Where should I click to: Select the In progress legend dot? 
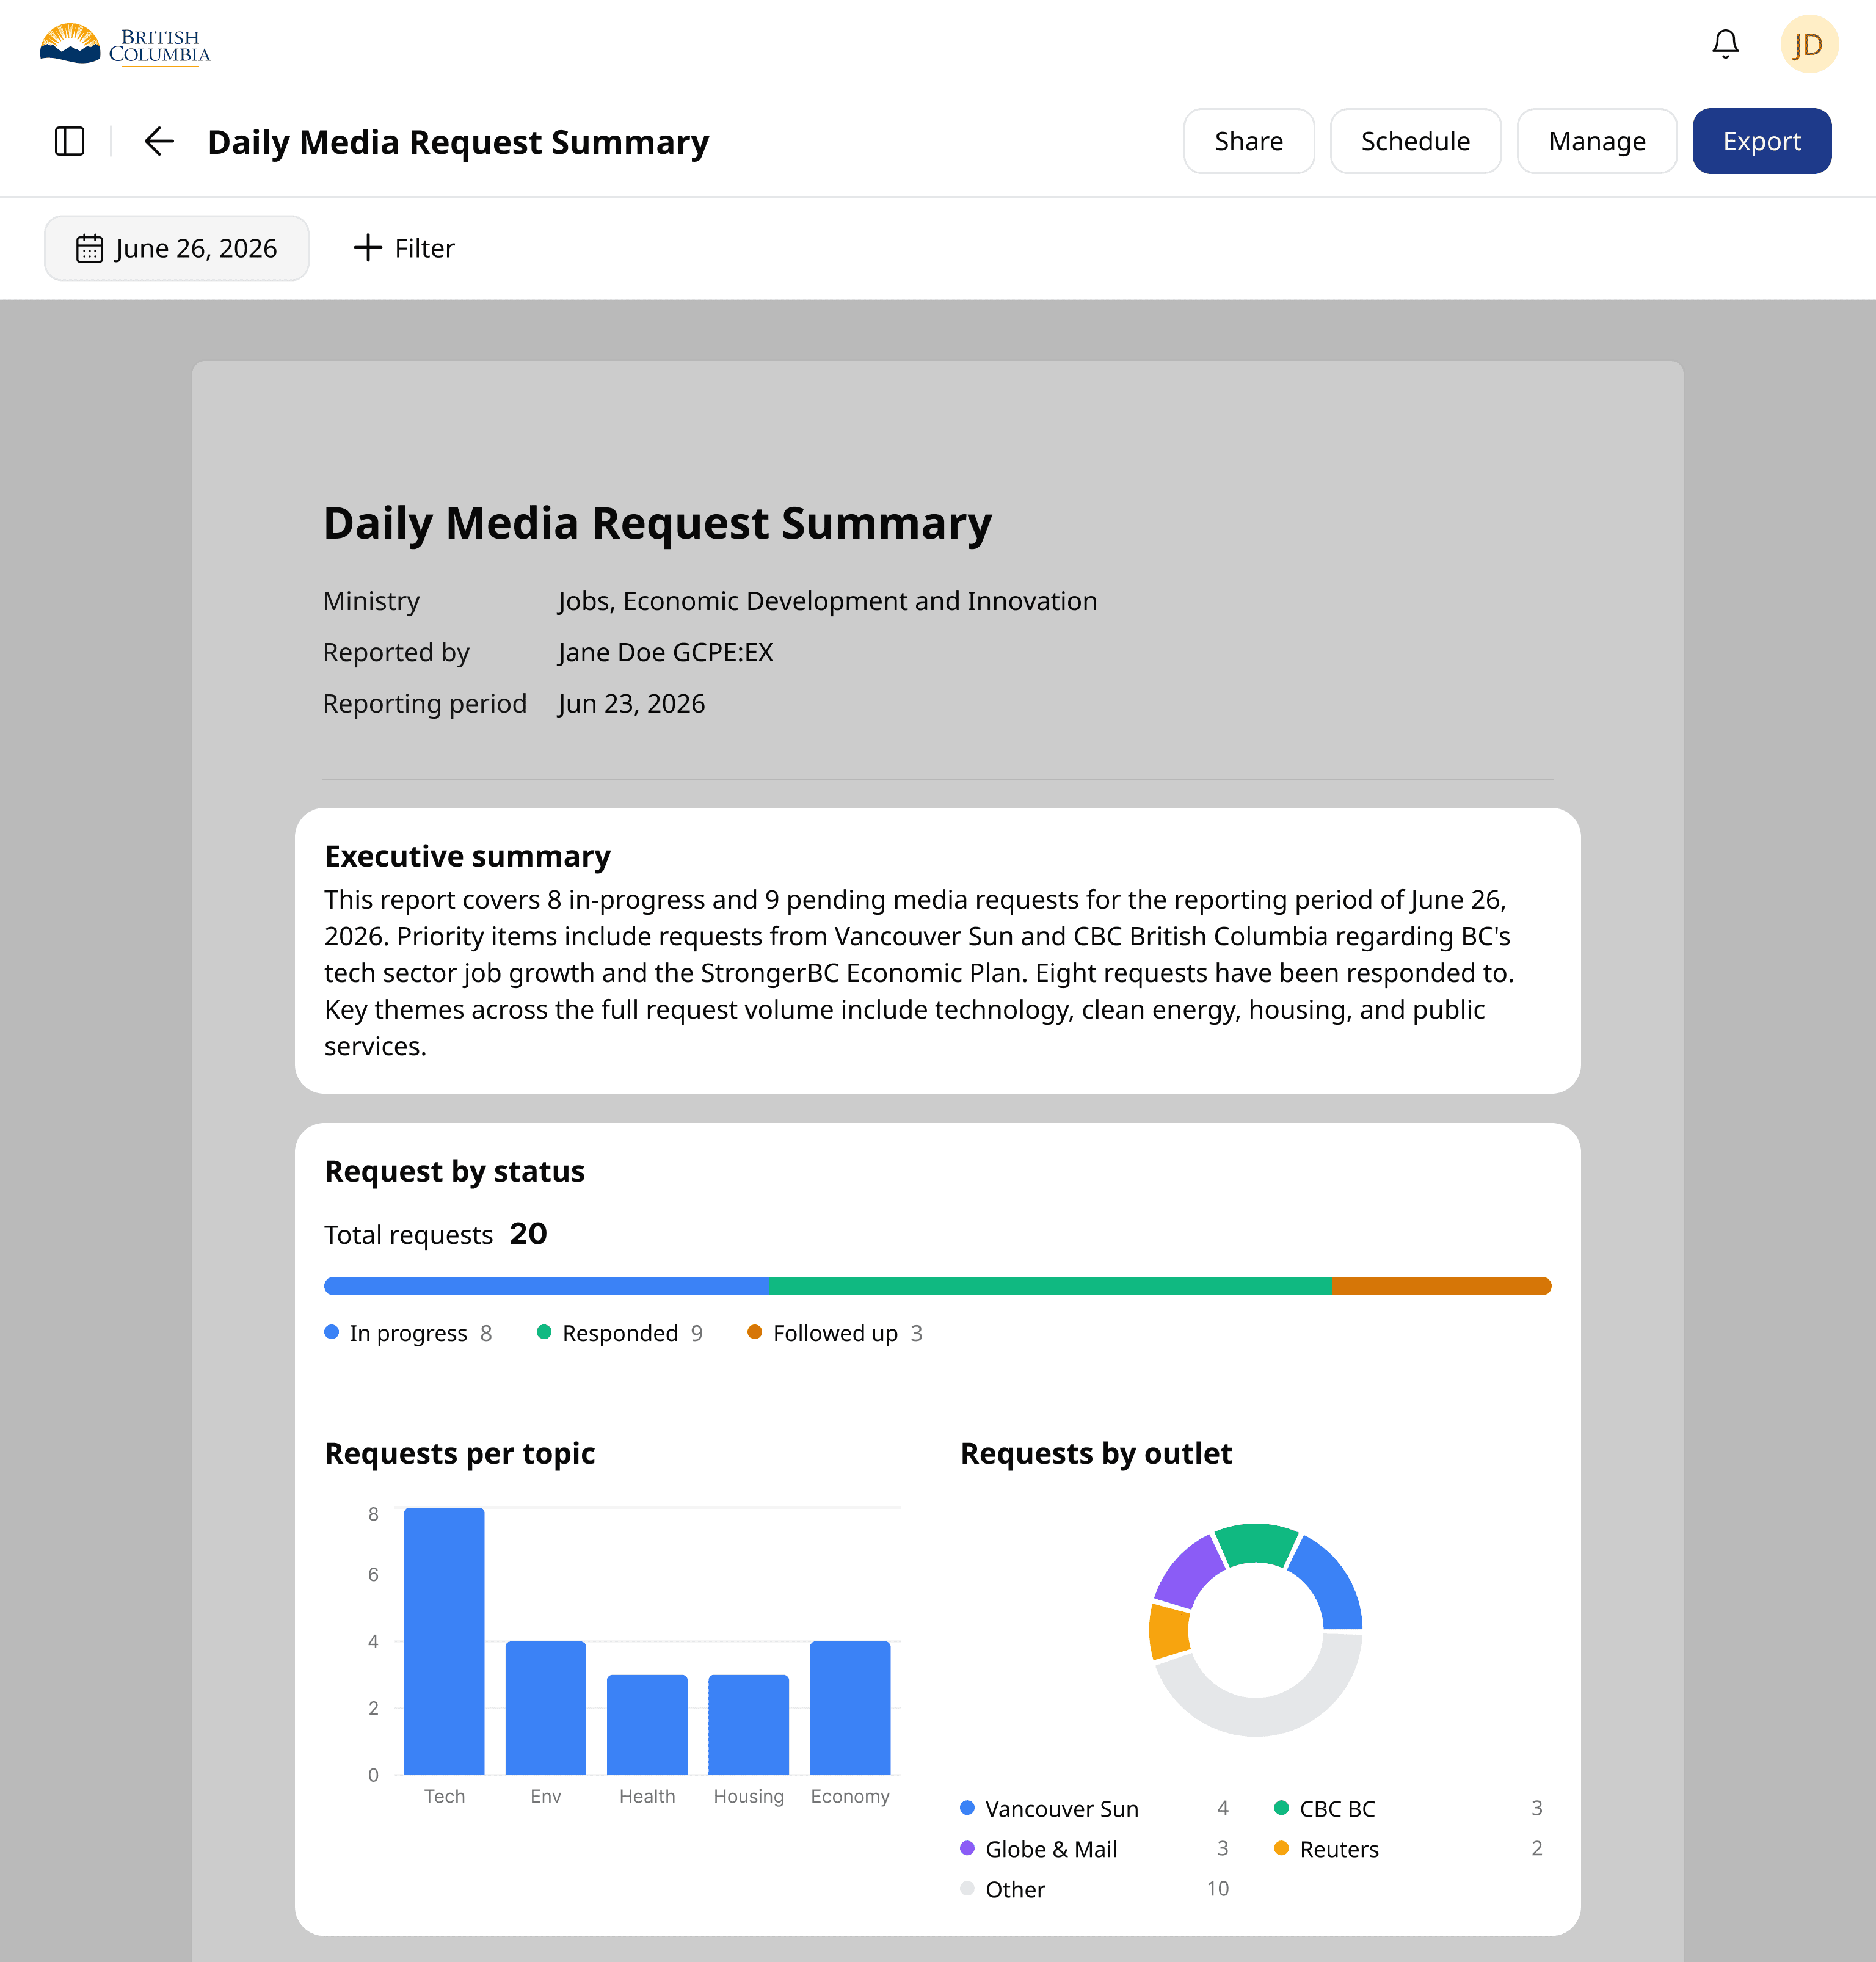coord(332,1332)
